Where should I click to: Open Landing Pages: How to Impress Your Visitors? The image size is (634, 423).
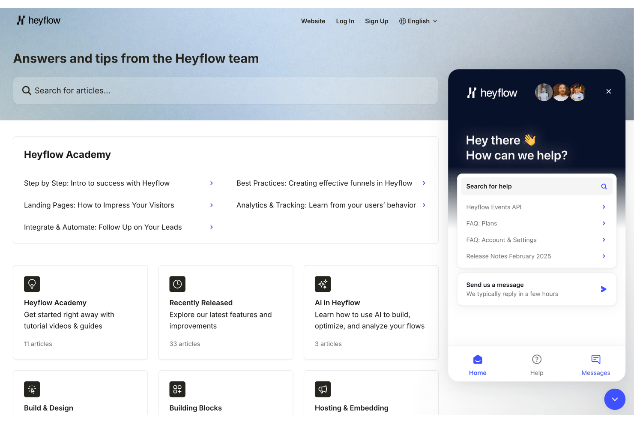[99, 205]
